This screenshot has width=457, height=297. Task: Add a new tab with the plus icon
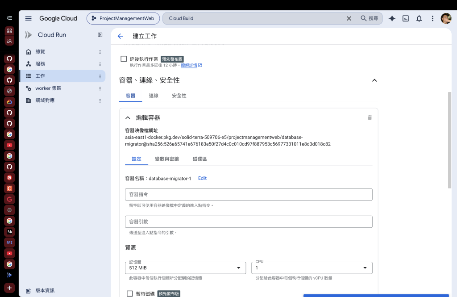[x=9, y=288]
